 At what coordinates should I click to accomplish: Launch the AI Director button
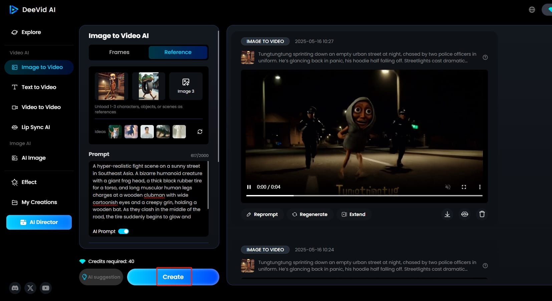[x=39, y=222]
